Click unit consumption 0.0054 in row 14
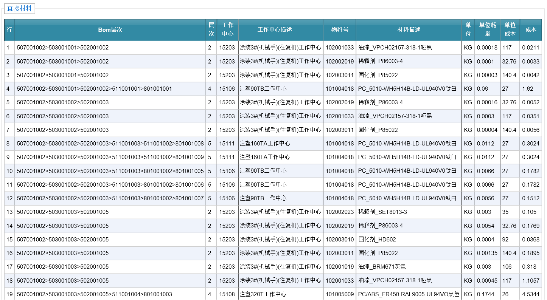Screen dimensions: 547x300 pyautogui.click(x=485, y=226)
